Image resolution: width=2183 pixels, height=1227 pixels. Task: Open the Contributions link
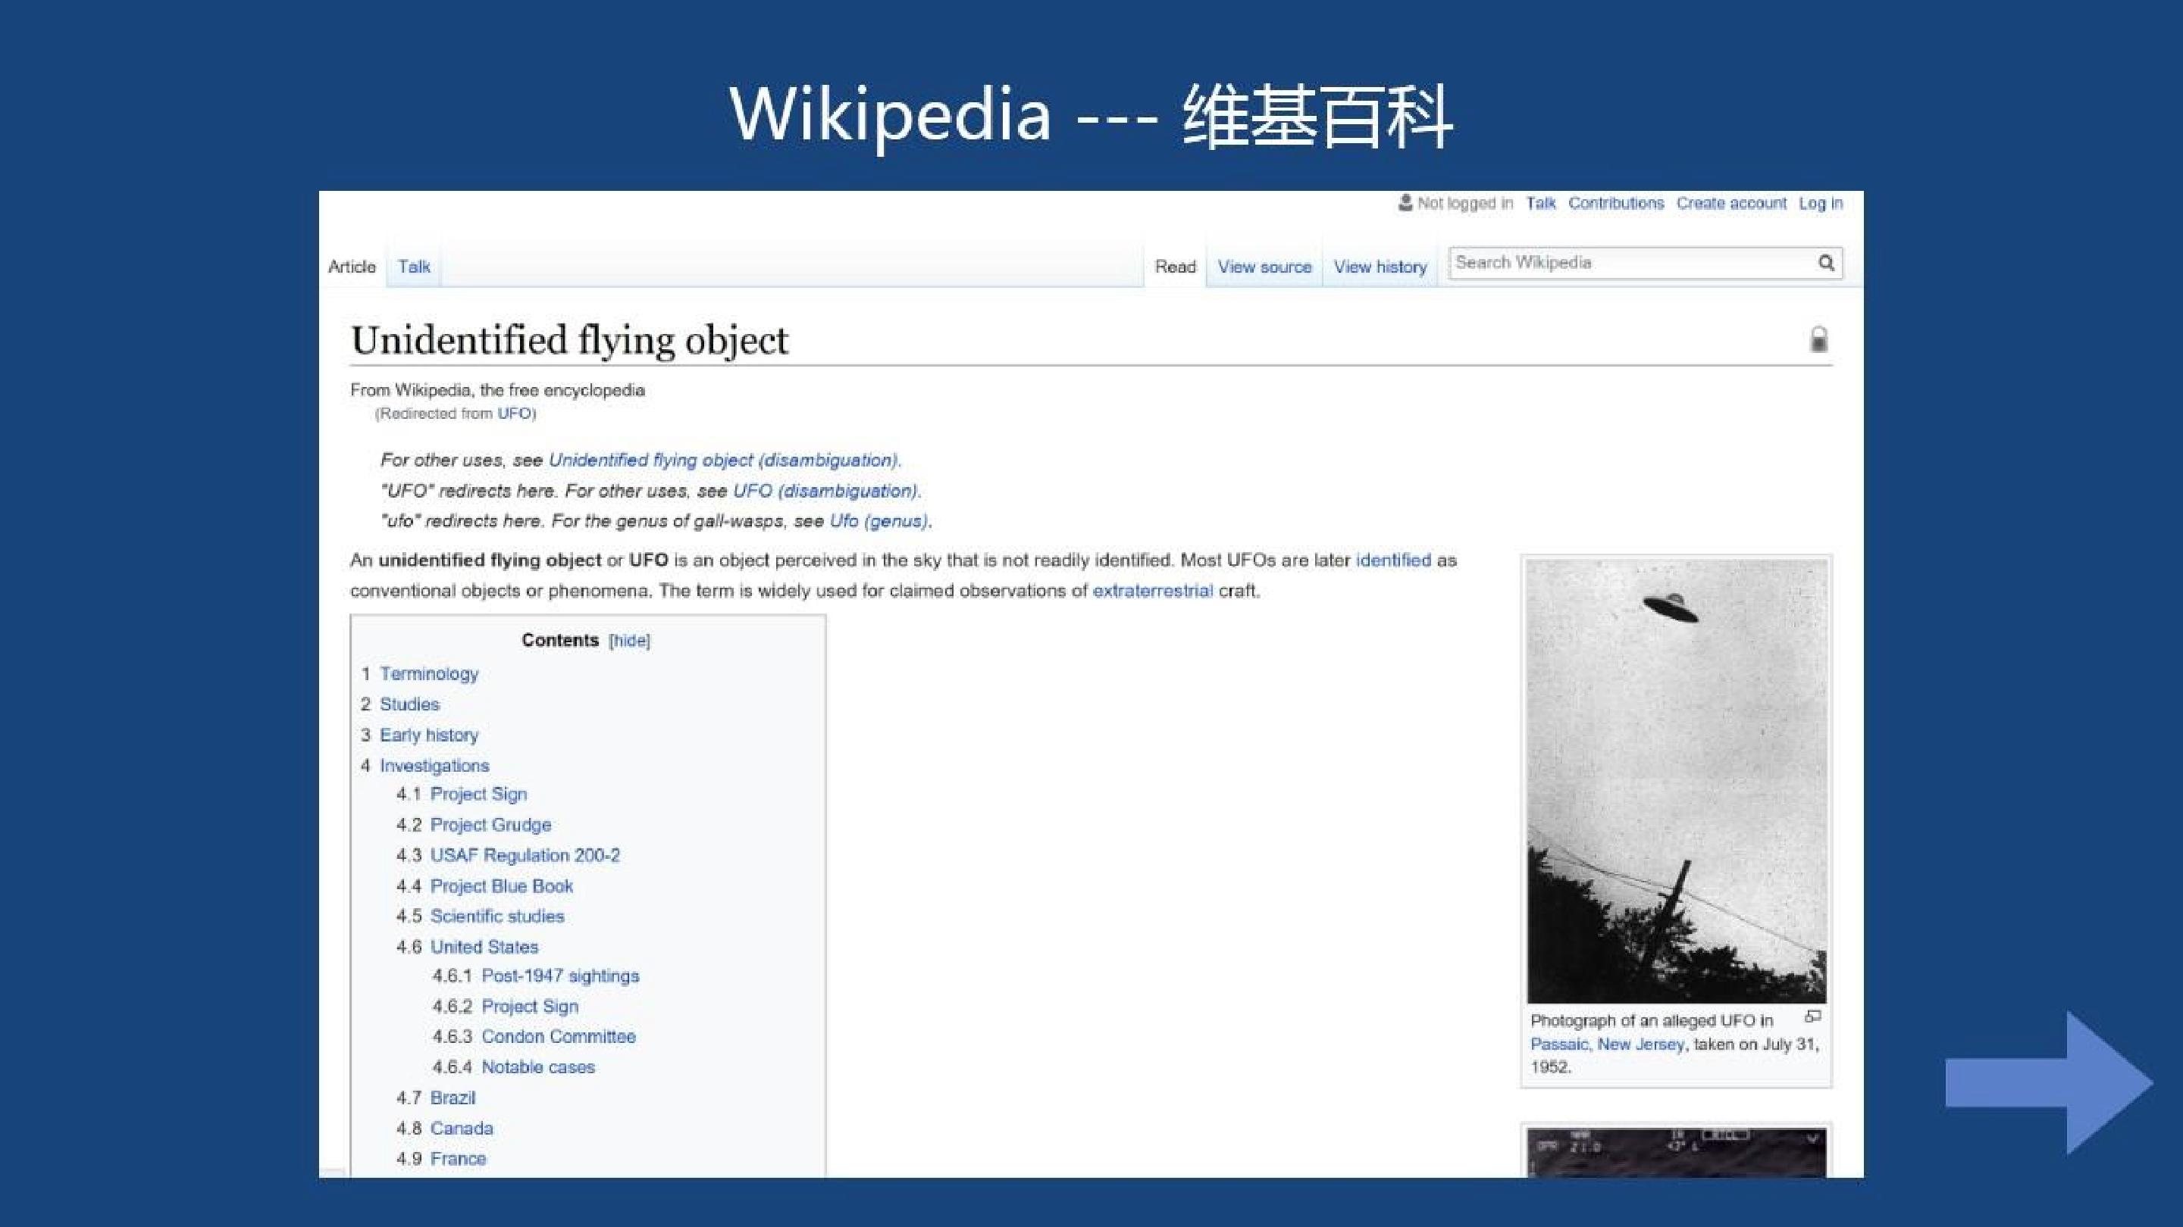pyautogui.click(x=1616, y=203)
